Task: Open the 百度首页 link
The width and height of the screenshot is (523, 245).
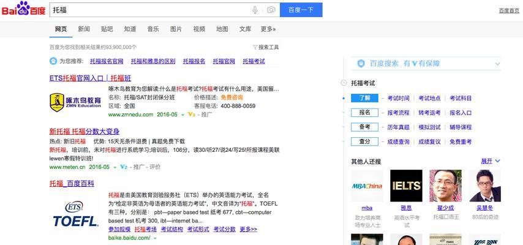Action: click(x=509, y=10)
